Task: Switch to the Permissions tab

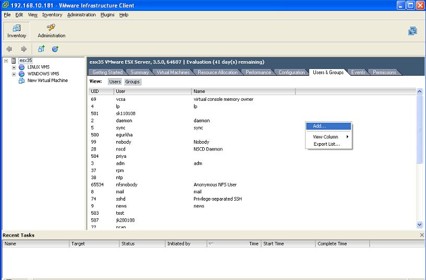Action: [x=384, y=73]
